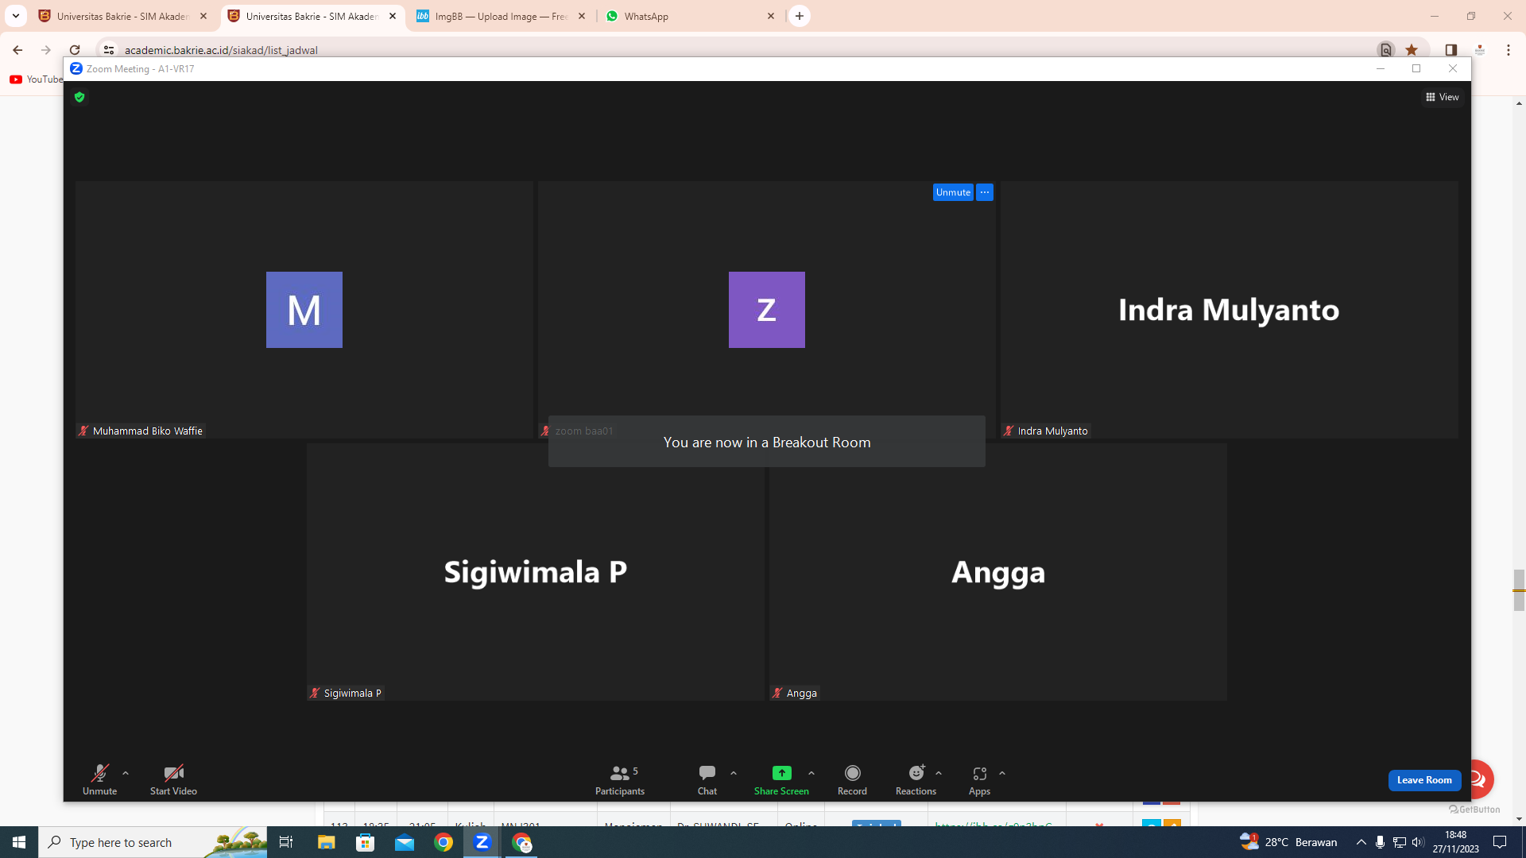Open the Chat panel

coord(707,779)
